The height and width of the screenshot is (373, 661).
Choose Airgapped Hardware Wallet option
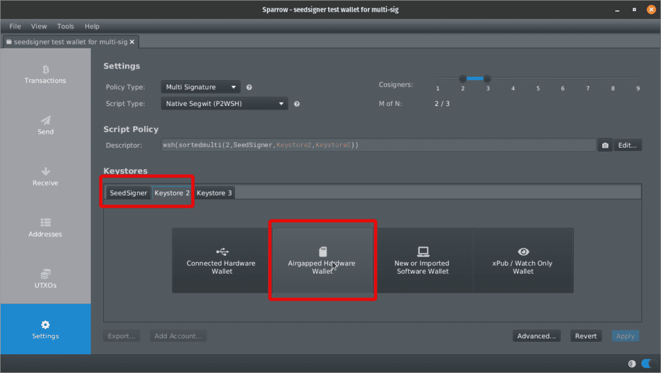(x=322, y=261)
